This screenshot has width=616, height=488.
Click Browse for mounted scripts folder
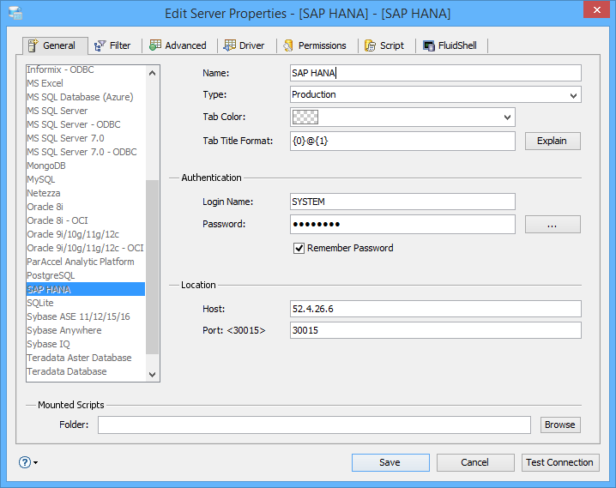560,425
